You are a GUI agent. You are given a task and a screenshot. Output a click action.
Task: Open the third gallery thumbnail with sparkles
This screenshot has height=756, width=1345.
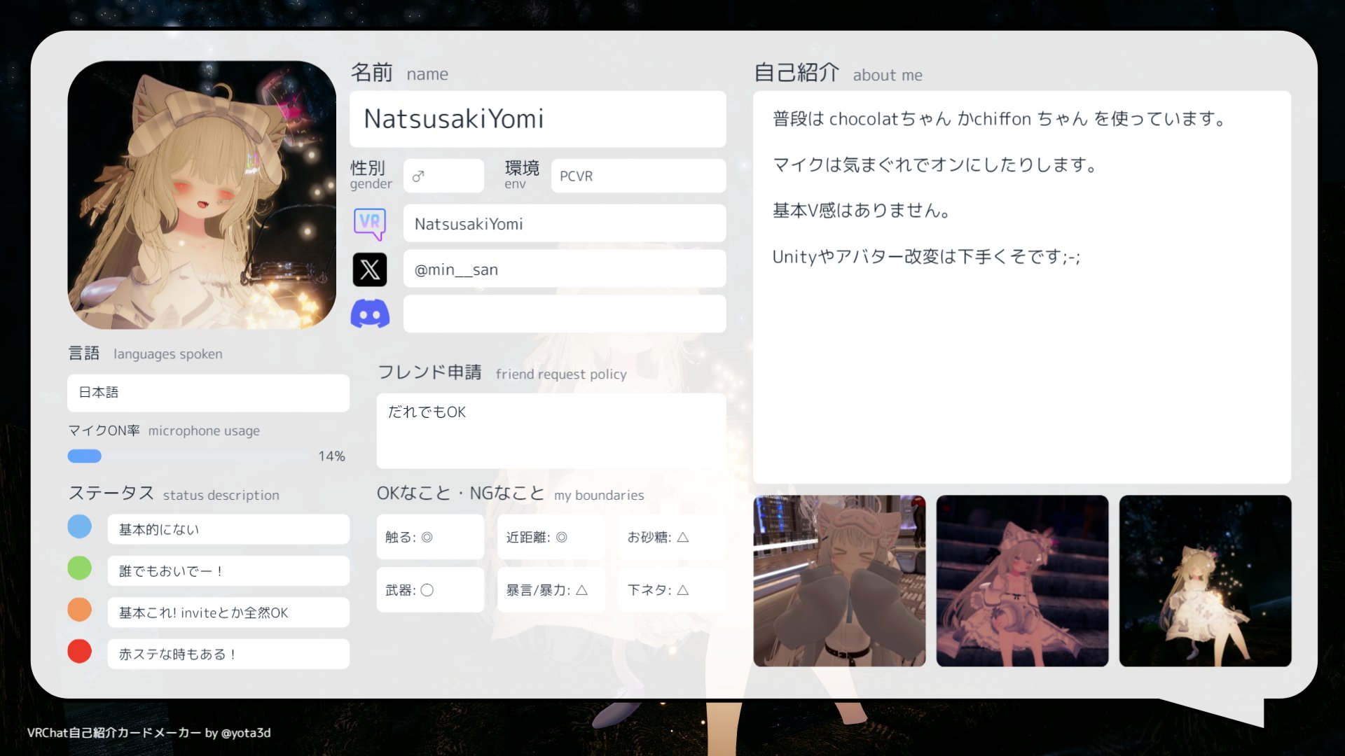point(1205,581)
